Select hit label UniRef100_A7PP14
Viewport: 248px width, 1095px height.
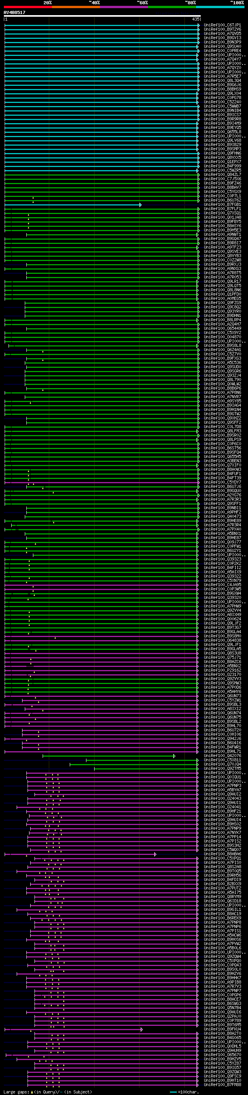click(222, 837)
